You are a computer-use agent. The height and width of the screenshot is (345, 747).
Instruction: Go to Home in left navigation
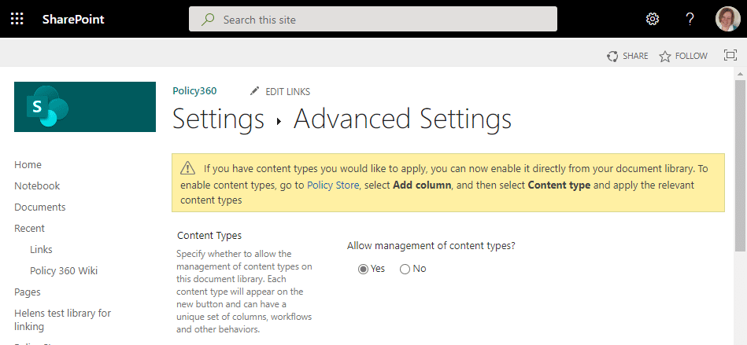28,165
